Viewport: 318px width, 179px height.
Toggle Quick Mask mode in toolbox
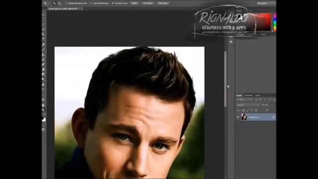(43, 125)
